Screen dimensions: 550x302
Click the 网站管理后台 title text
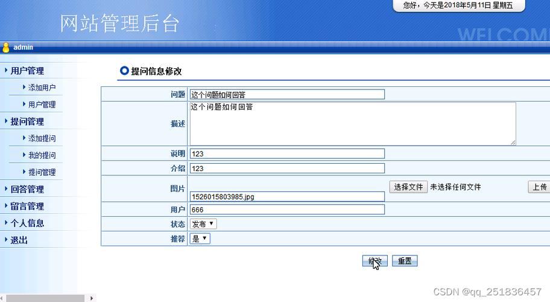[x=119, y=23]
